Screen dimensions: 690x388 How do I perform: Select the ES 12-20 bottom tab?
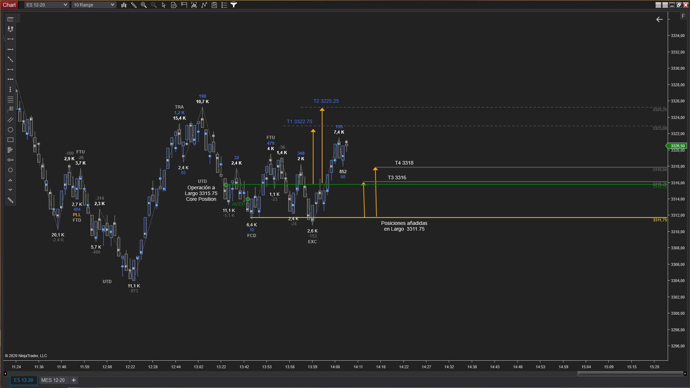23,380
